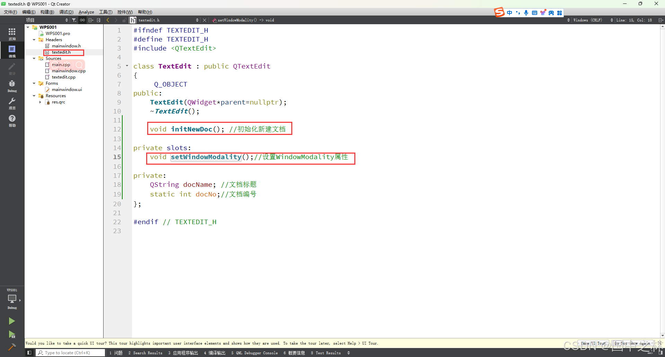This screenshot has height=357, width=665.
Task: Open the Projects mode wrench icon
Action: click(x=12, y=103)
